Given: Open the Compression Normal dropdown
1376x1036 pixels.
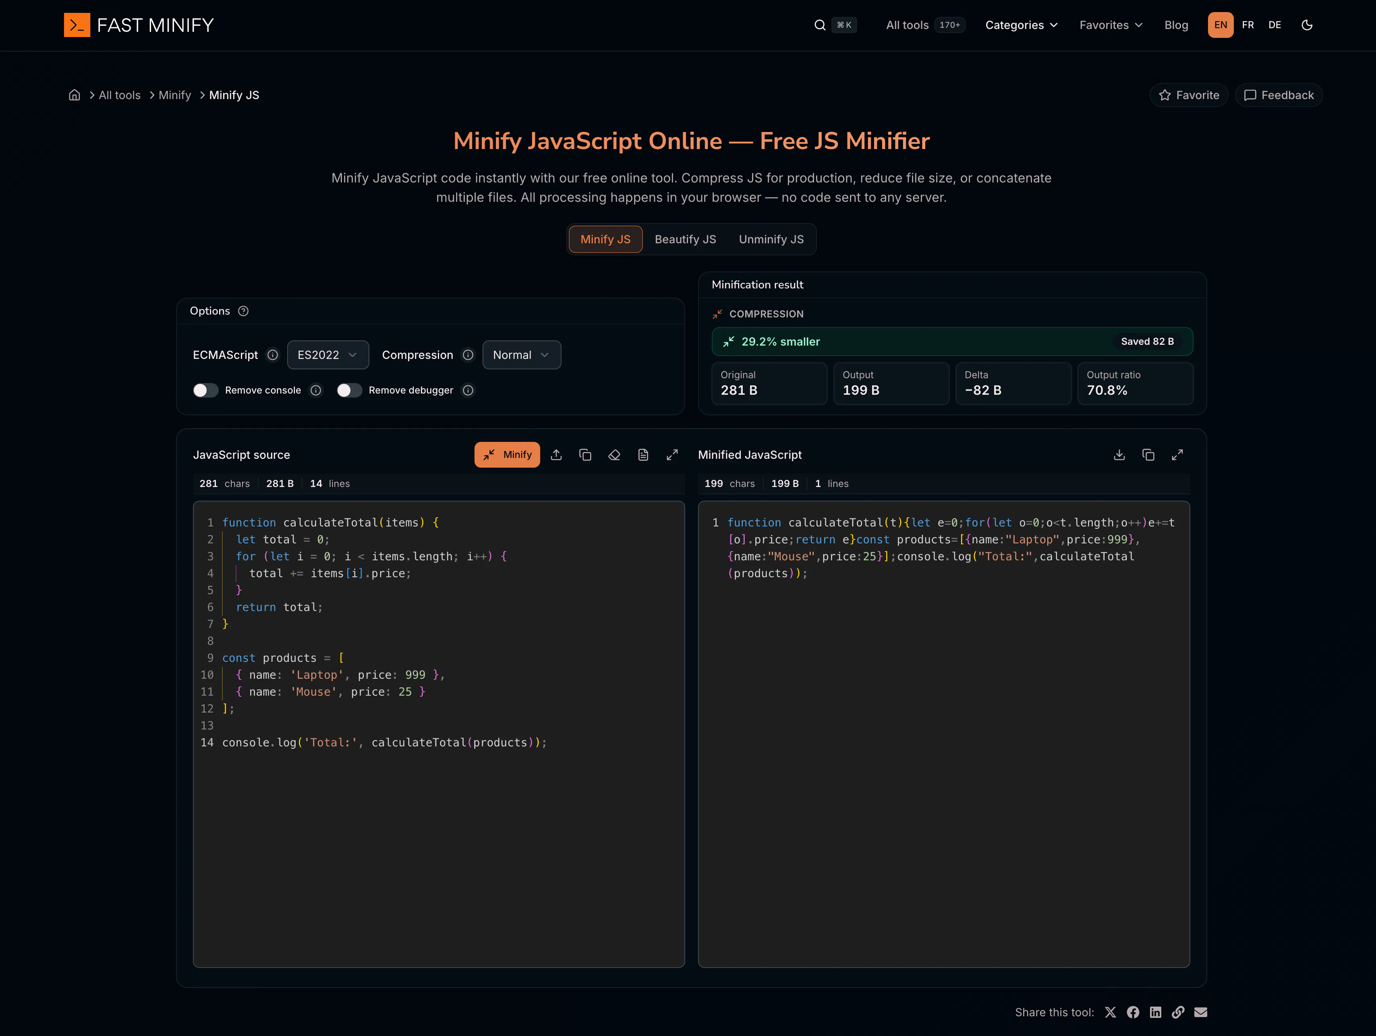Looking at the screenshot, I should 521,355.
